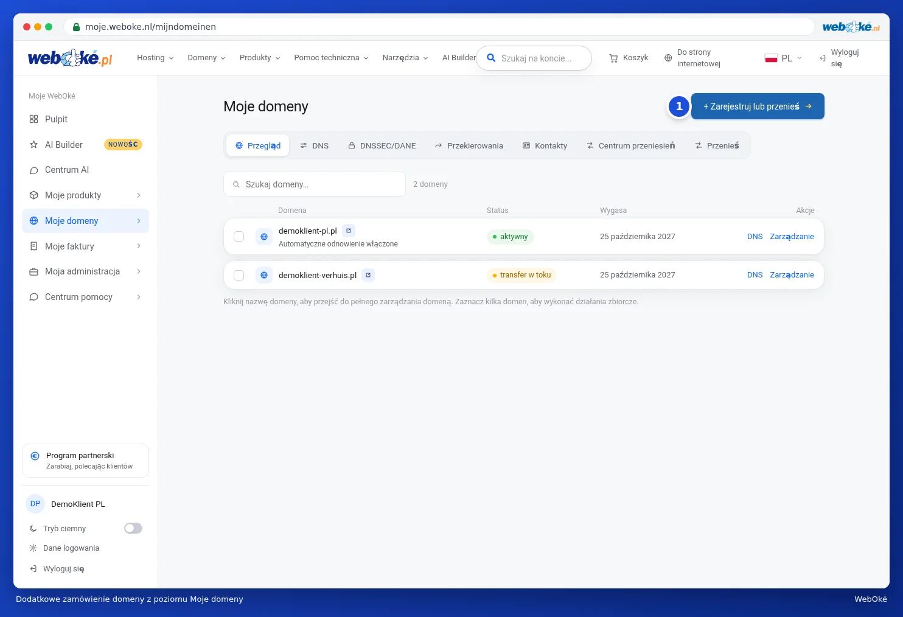This screenshot has height=617, width=903.
Task: Click the globe icon in demoklient-verhuis.pl row
Action: click(x=264, y=275)
